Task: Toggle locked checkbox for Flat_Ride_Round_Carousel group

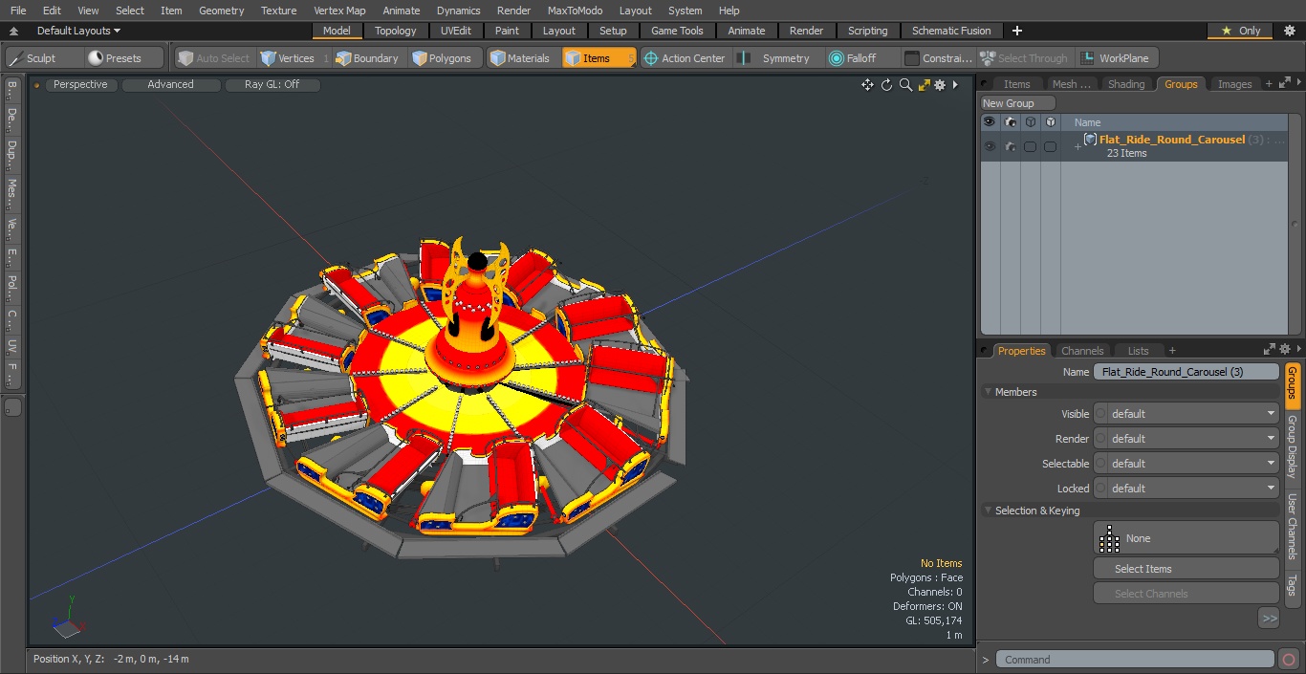Action: tap(1051, 146)
